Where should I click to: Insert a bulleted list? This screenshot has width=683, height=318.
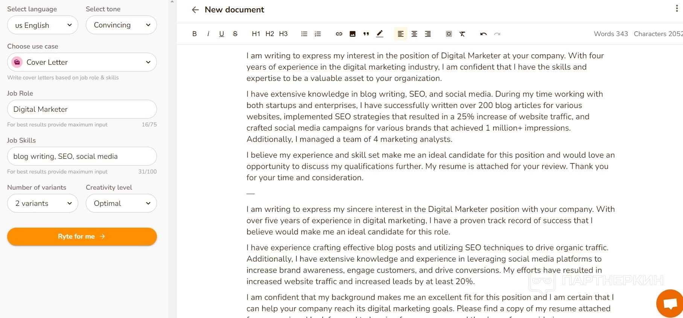coord(304,34)
